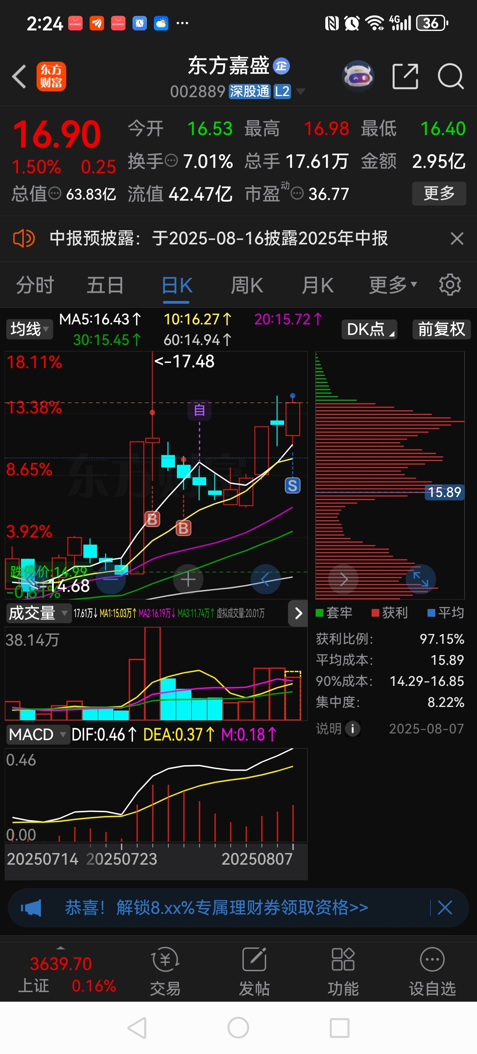Screen dimensions: 477x1054
Task: Tap the S sell signal marker
Action: 292,486
